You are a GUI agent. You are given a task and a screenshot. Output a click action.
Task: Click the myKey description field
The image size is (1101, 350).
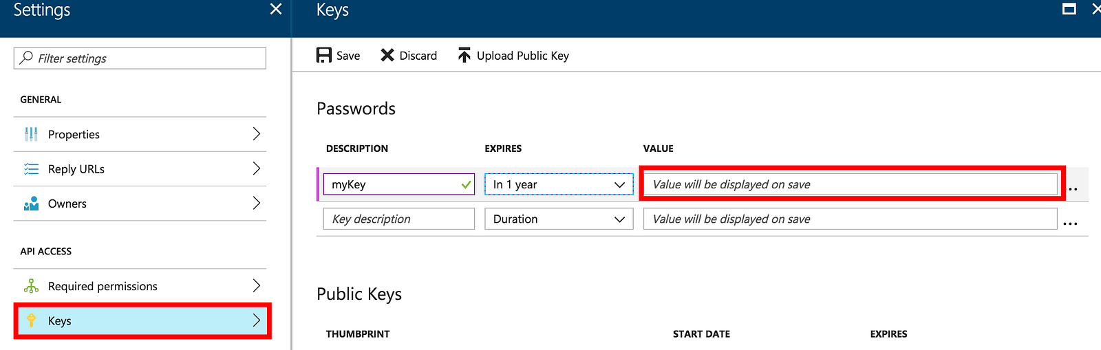[398, 184]
